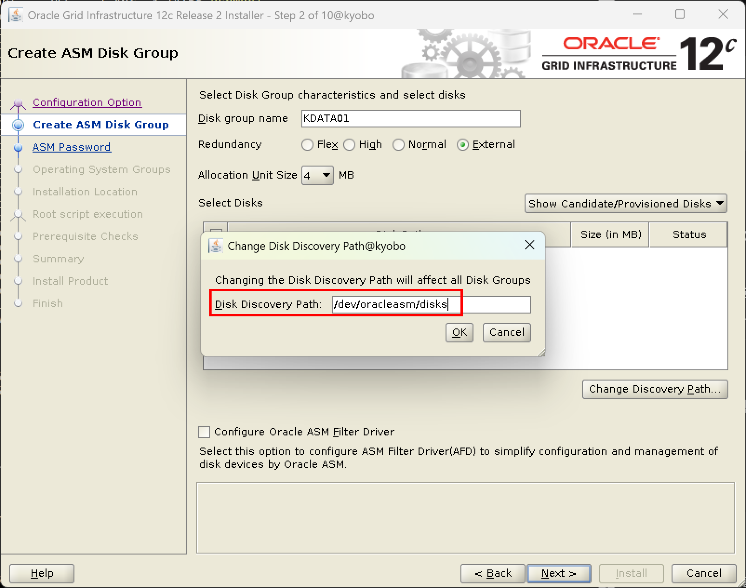This screenshot has height=588, width=746.
Task: Go to the Configuration Option step
Action: point(87,102)
